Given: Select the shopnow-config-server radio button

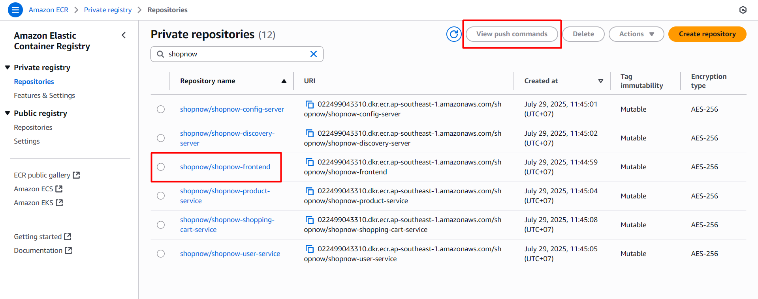Looking at the screenshot, I should (161, 109).
